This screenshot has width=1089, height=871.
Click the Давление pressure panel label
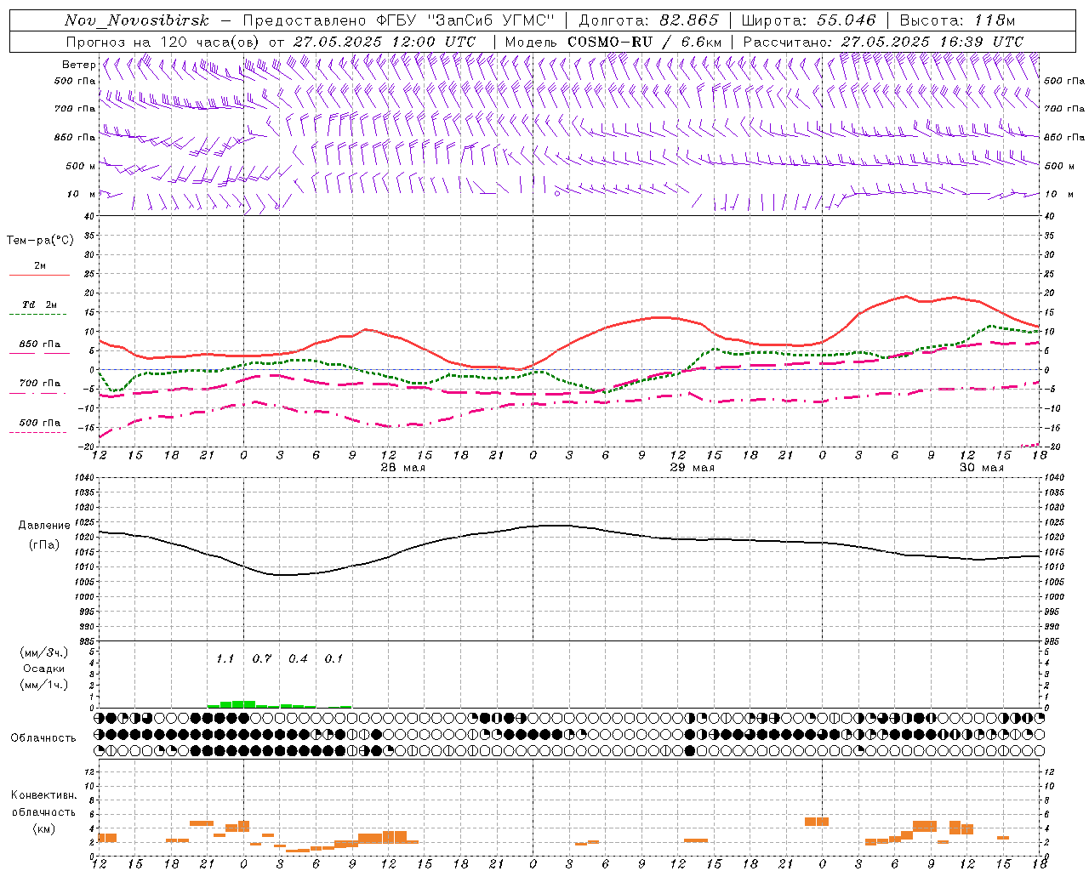(x=44, y=526)
